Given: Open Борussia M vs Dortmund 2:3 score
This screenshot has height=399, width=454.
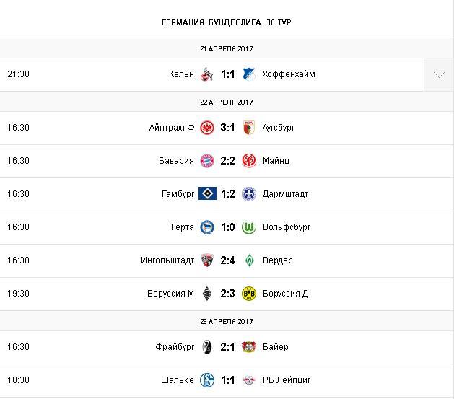Looking at the screenshot, I should pos(228,294).
